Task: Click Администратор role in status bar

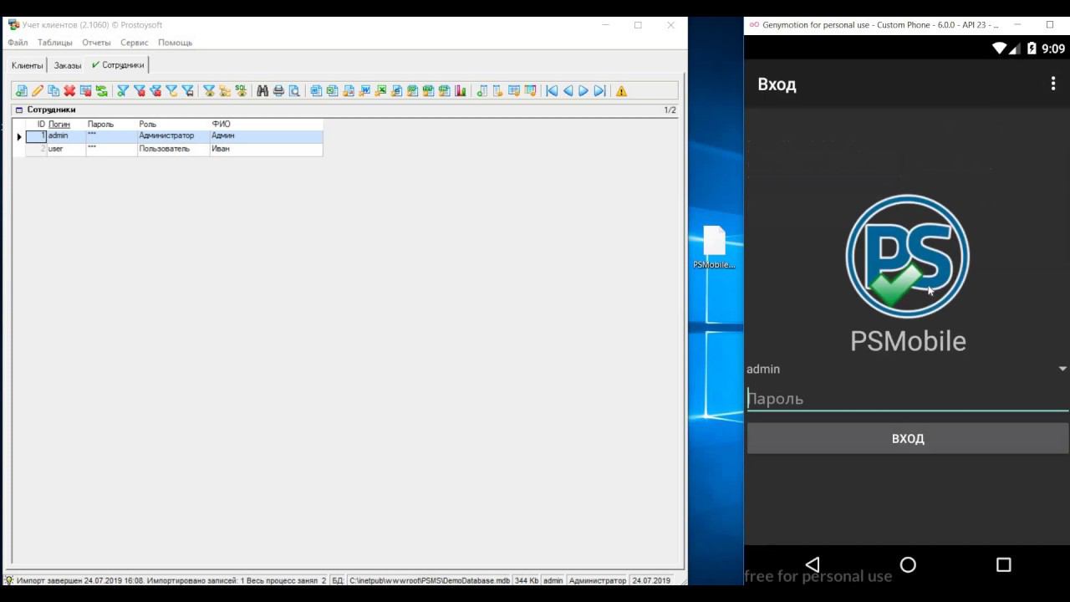Action: tap(597, 580)
